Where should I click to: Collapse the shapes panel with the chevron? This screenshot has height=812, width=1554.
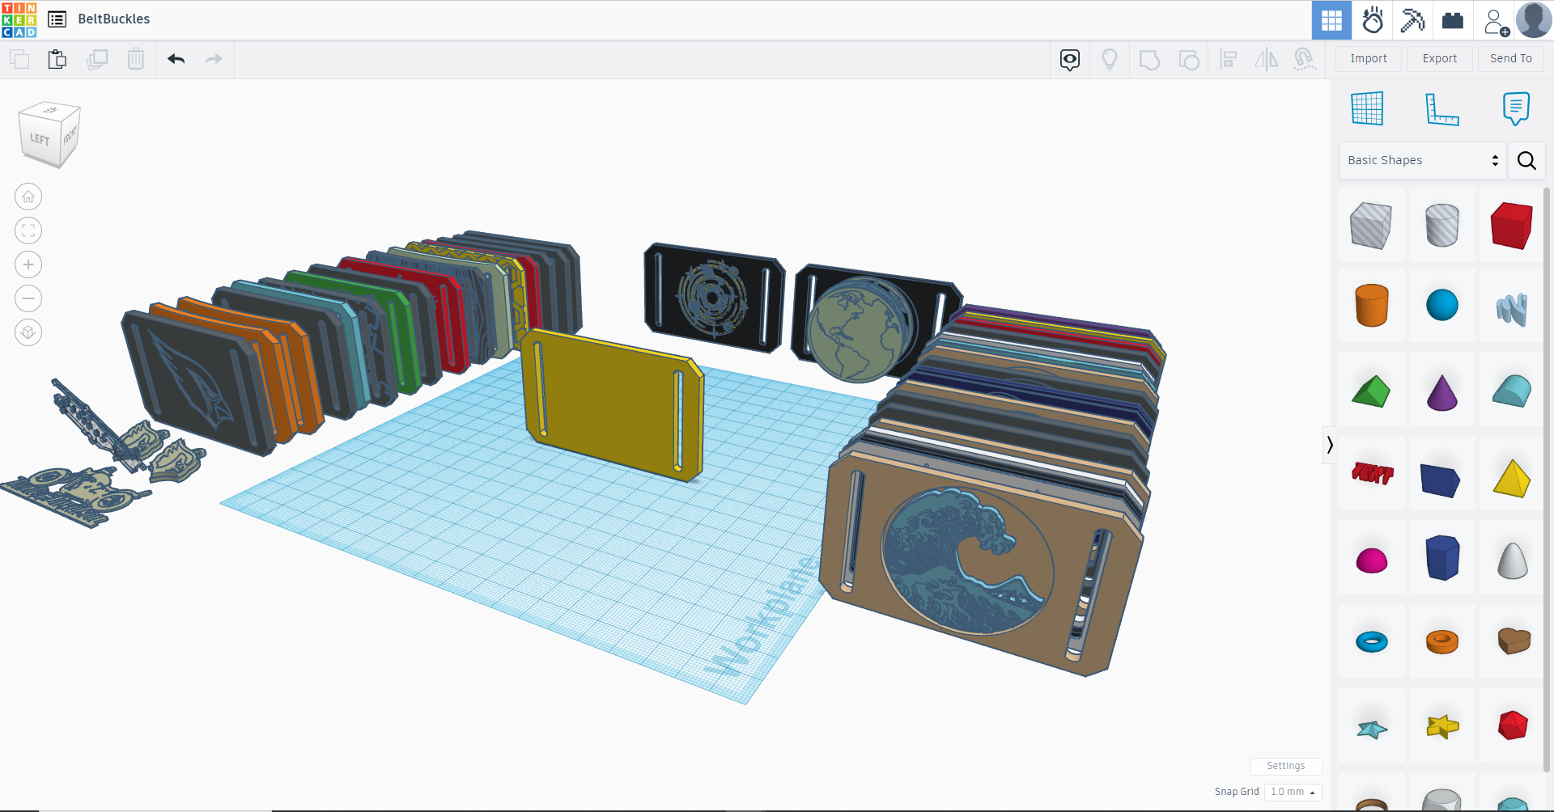pyautogui.click(x=1329, y=445)
